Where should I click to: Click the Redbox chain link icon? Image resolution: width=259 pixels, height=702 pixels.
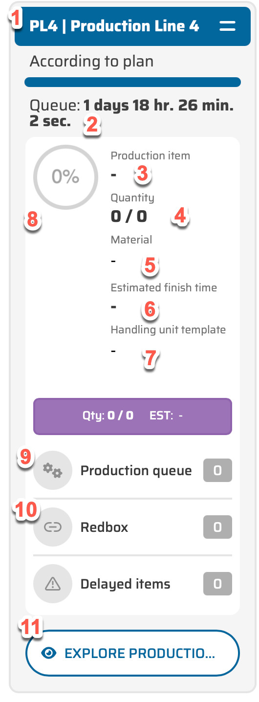[53, 527]
